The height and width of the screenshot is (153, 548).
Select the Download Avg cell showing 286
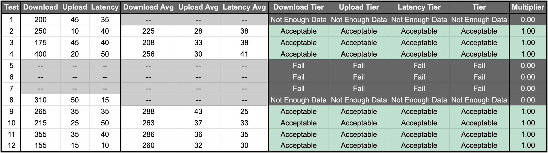point(148,134)
